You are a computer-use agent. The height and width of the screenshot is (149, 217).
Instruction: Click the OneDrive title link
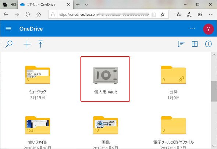coord(31,29)
